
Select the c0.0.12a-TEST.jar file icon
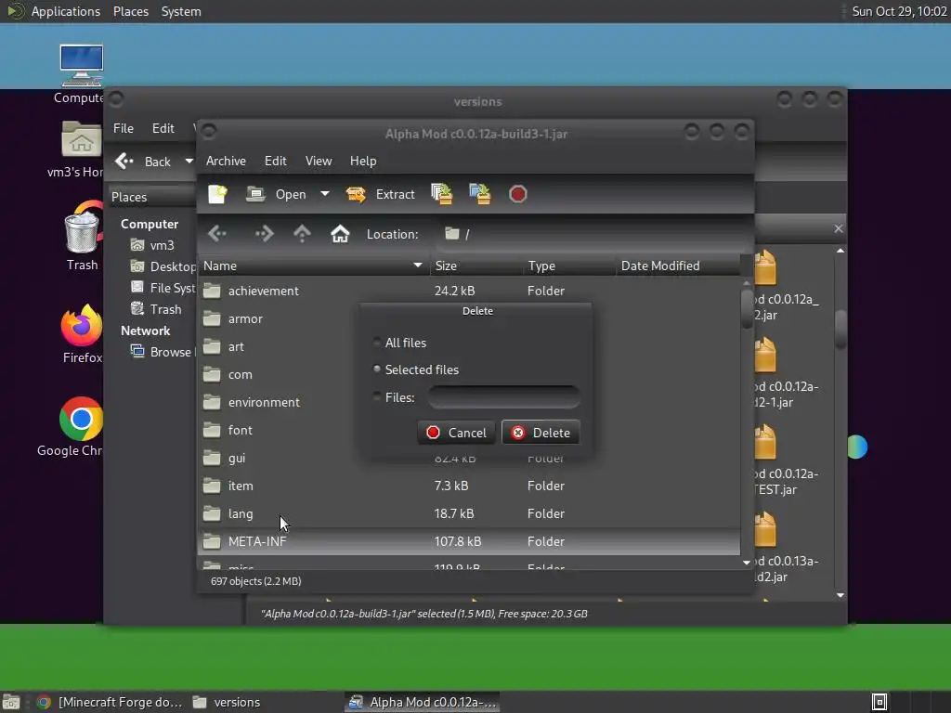pyautogui.click(x=765, y=442)
